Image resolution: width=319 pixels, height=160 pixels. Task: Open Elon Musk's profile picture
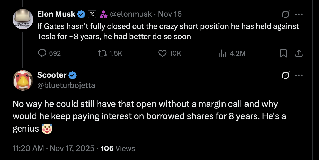(23, 19)
